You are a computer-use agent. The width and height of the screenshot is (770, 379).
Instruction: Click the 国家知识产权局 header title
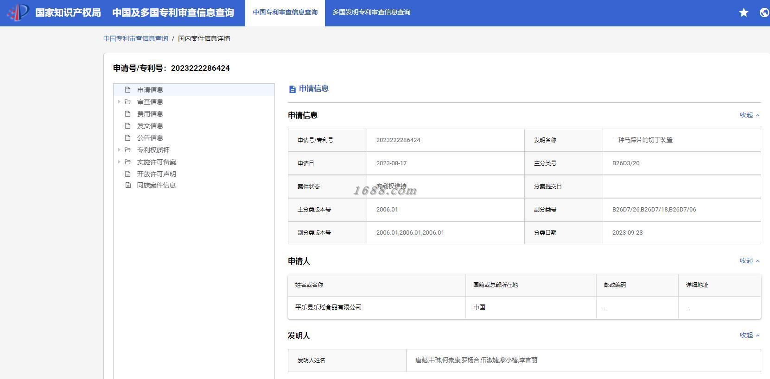(x=68, y=12)
